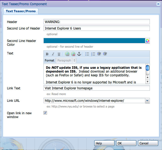Click the text editor scrollbar down arrow
The image size is (162, 150).
[x=147, y=81]
